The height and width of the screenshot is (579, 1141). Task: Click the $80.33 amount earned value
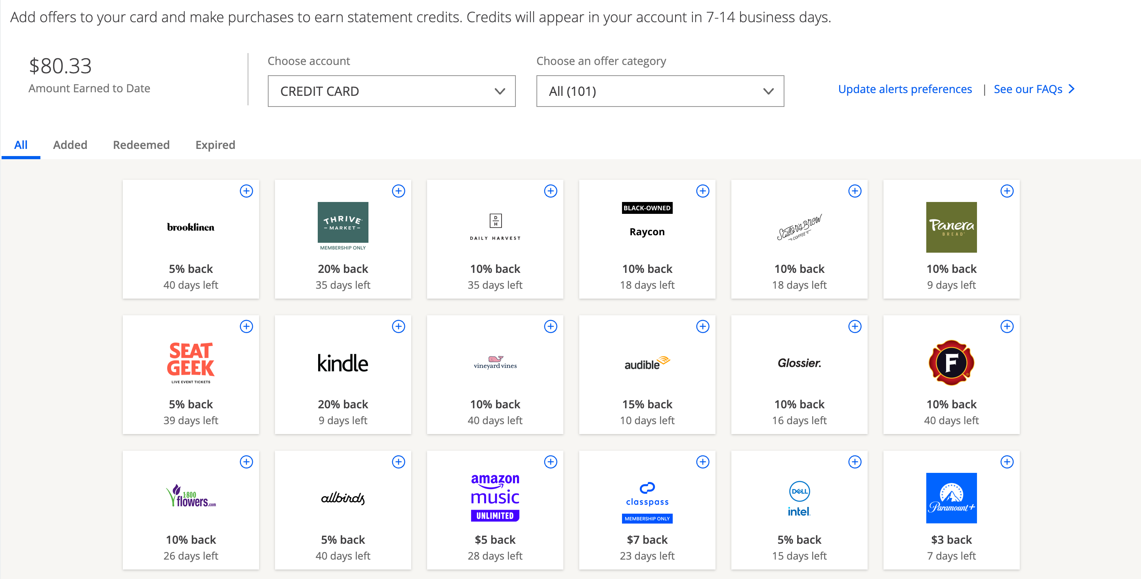pos(60,66)
